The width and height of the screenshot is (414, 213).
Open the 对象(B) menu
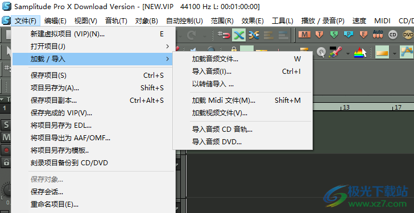coord(147,20)
